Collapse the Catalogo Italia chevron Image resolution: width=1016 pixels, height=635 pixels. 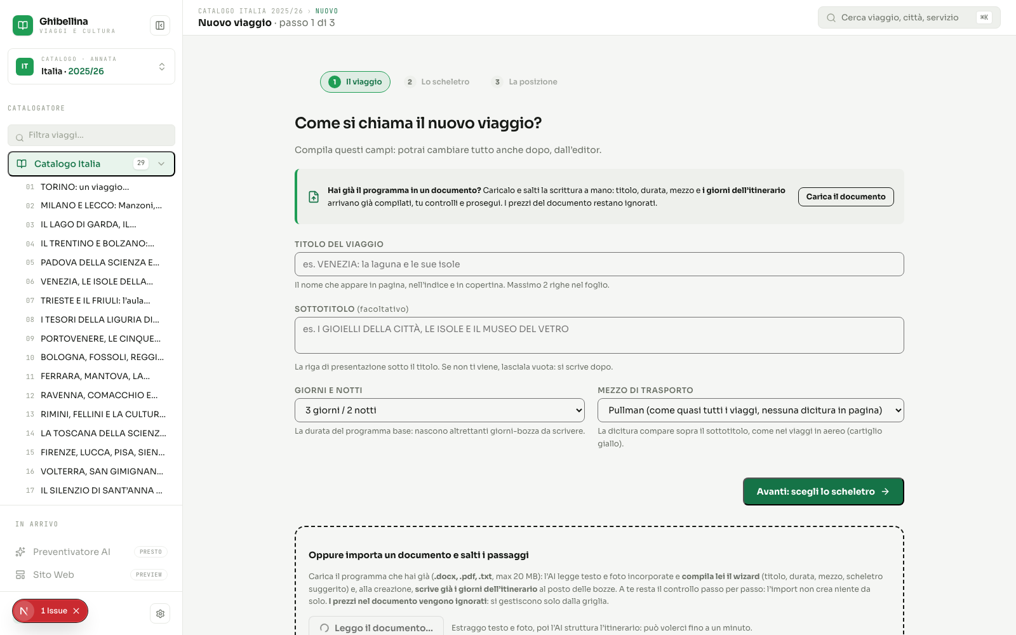[x=161, y=164]
